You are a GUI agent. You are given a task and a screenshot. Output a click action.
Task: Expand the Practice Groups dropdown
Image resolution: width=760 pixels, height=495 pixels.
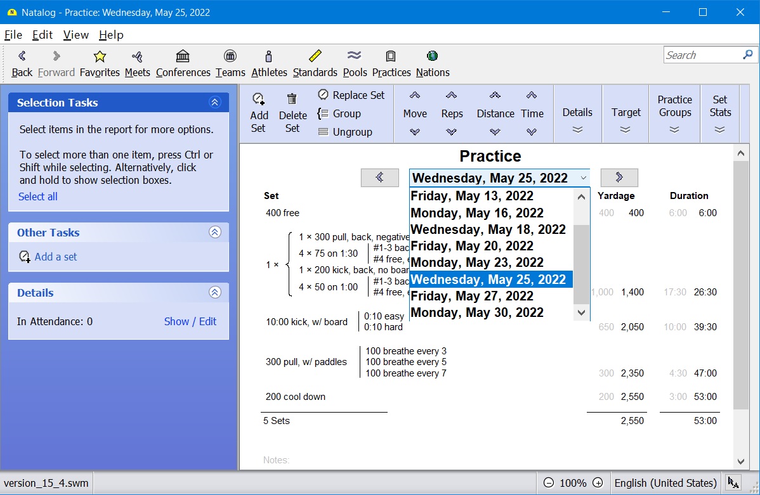pos(674,130)
